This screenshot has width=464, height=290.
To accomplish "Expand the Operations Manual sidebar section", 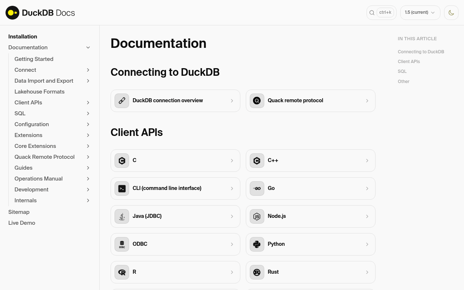I will click(88, 179).
